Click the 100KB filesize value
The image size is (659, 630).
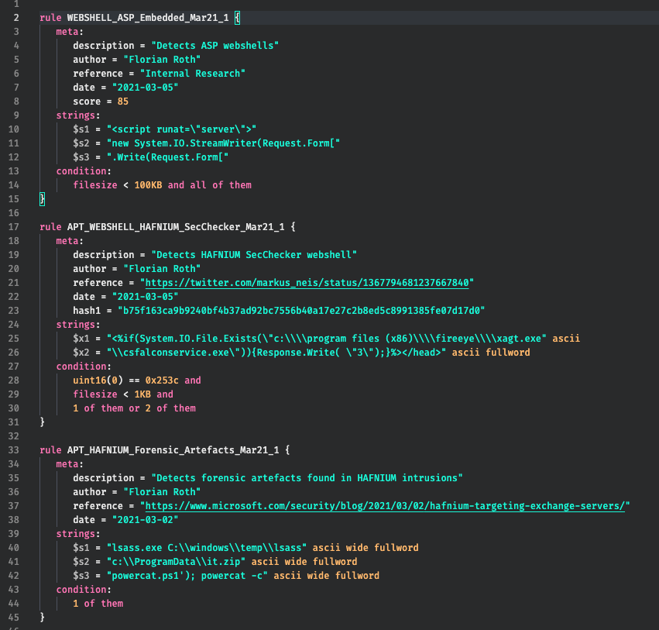[149, 185]
